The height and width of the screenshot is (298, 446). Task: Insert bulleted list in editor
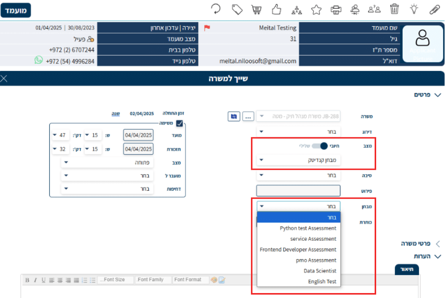coord(93,280)
